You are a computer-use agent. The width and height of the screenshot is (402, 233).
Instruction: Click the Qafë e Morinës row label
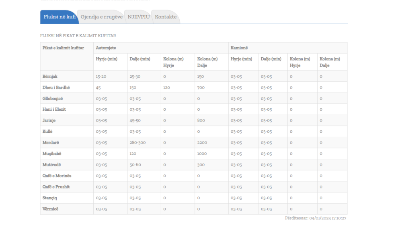point(57,176)
